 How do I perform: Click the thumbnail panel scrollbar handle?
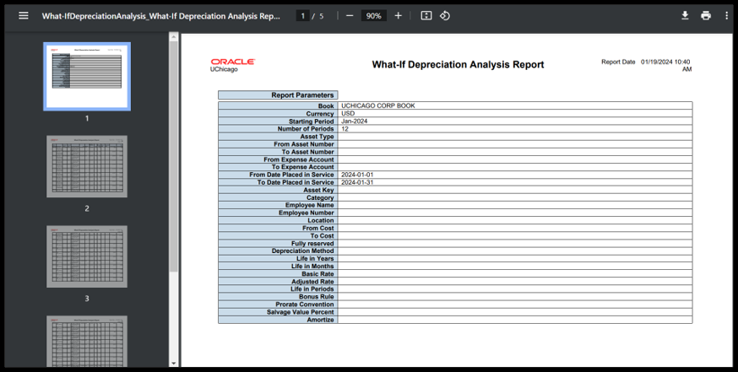click(174, 156)
